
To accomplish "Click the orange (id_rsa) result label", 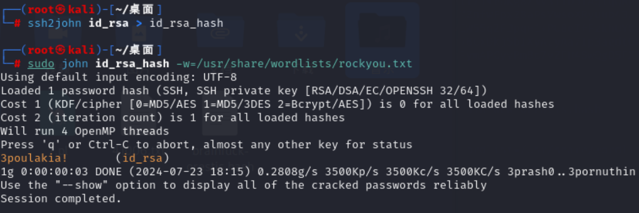I will click(x=142, y=158).
